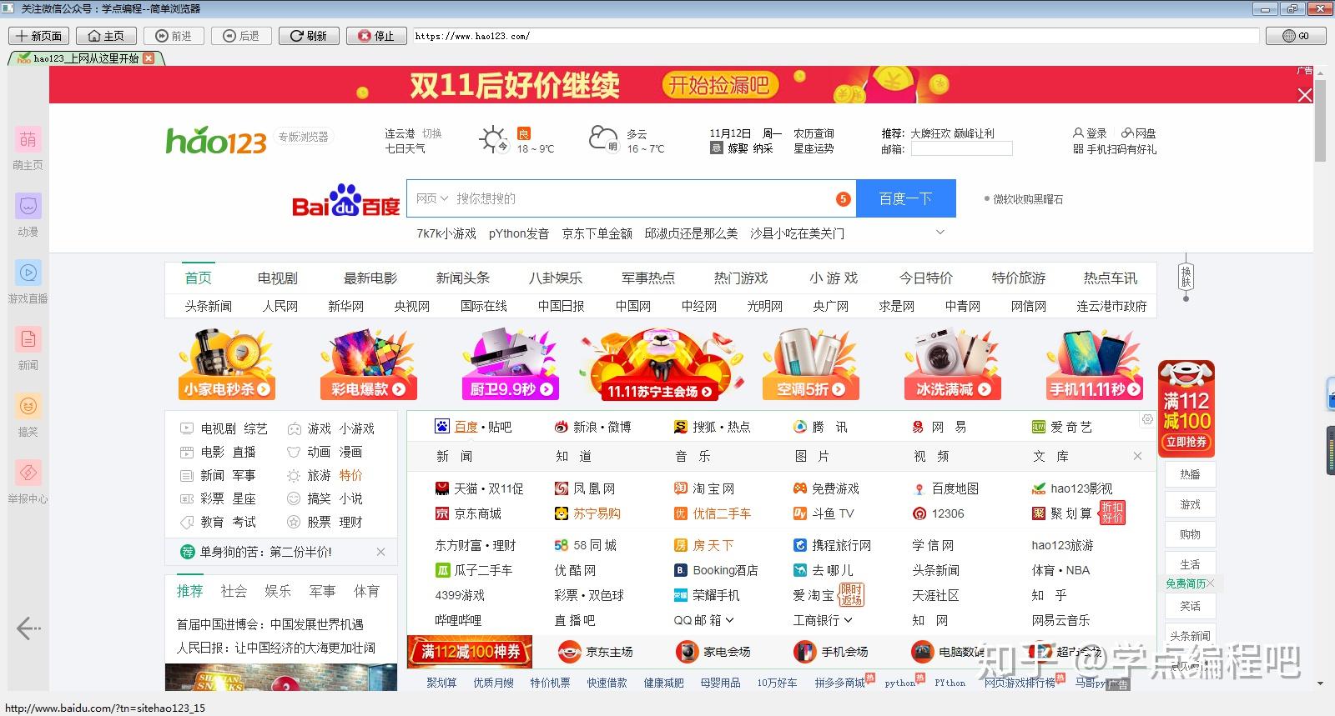Select the 电视剧 navigation tab
Viewport: 1335px width, 716px height.
coord(277,278)
